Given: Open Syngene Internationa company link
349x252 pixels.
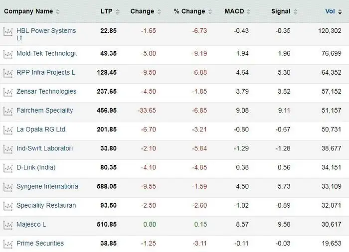Looking at the screenshot, I should pyautogui.click(x=47, y=186).
